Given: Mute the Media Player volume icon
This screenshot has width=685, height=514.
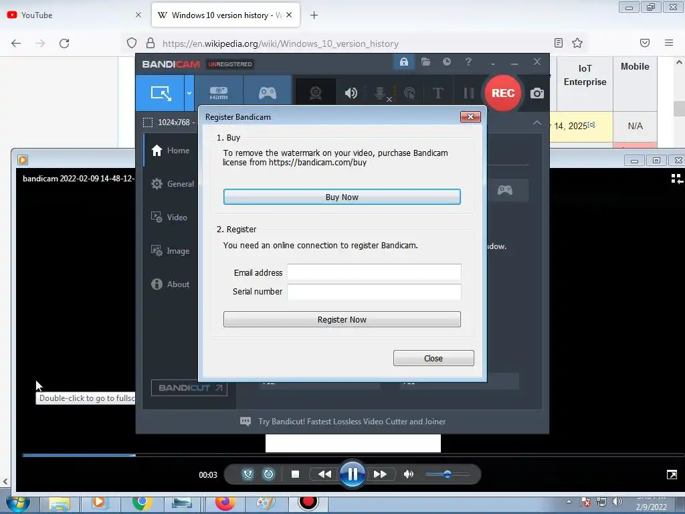Looking at the screenshot, I should click(x=409, y=475).
